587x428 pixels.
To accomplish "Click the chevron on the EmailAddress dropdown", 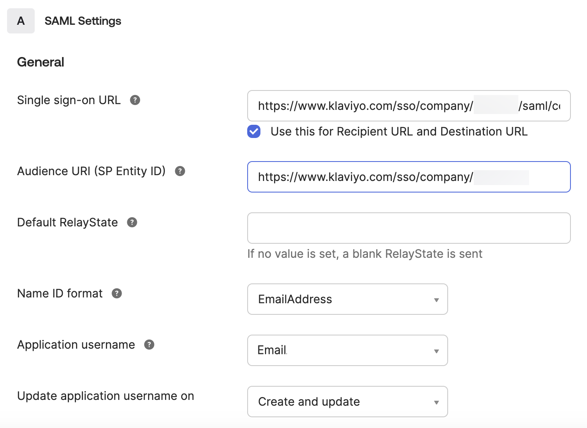I will tap(436, 299).
